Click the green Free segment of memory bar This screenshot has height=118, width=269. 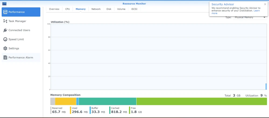(x=202, y=101)
